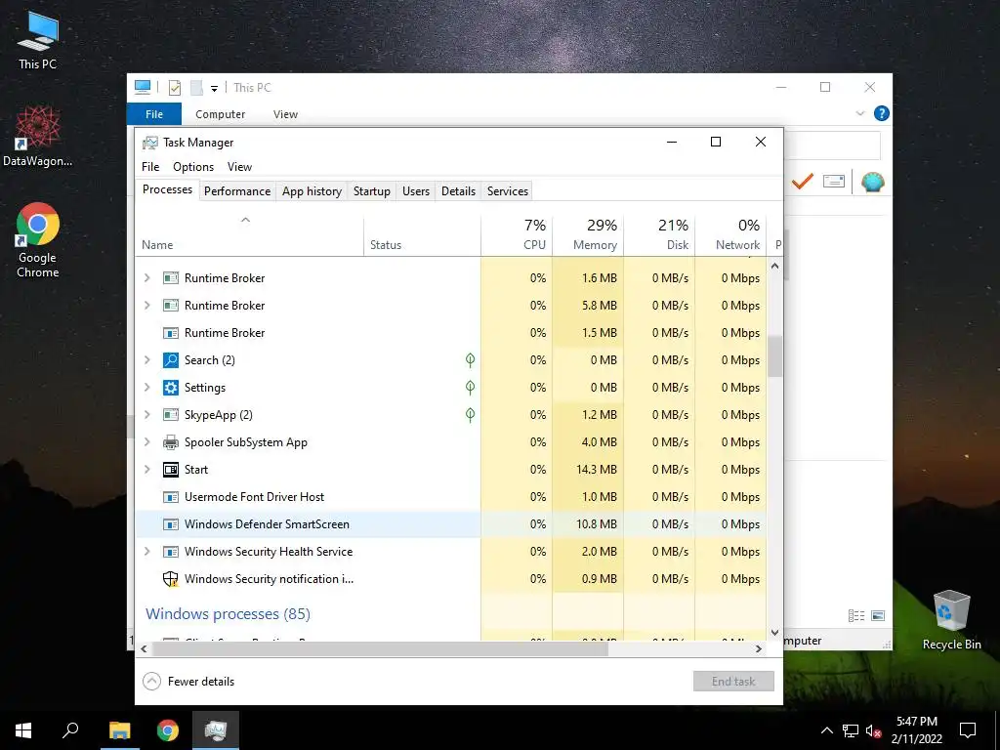Click Windows Security notification shield icon
This screenshot has height=750, width=1000.
170,579
